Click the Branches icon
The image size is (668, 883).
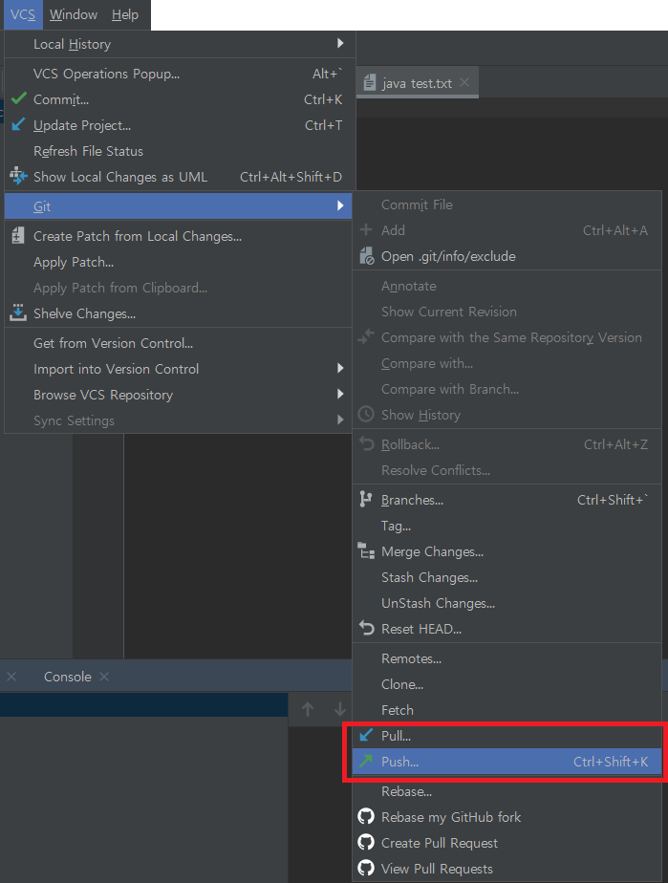[x=366, y=499]
